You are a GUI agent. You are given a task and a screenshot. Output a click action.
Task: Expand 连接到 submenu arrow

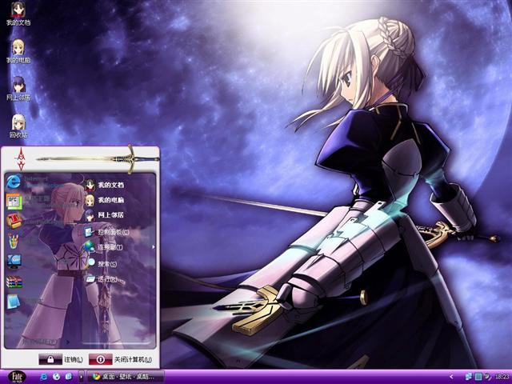tap(153, 247)
